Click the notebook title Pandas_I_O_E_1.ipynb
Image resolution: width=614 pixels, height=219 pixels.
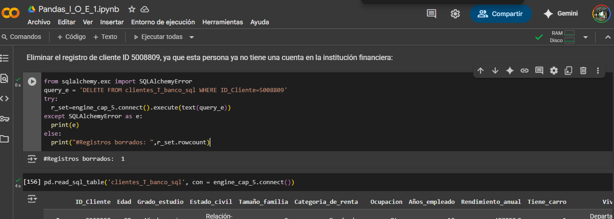79,9
